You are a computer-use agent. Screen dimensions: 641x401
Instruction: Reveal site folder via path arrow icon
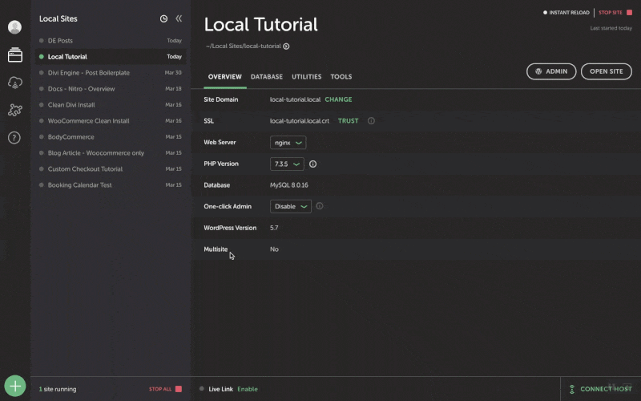click(286, 47)
